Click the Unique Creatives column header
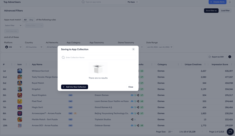This screenshot has height=136, width=235. [193, 64]
